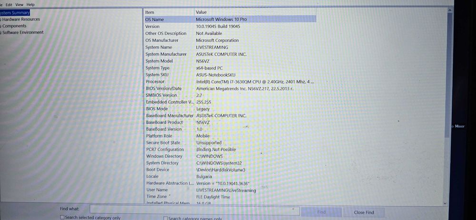Select System Summary in the tree
The width and height of the screenshot is (476, 220).
[15, 13]
